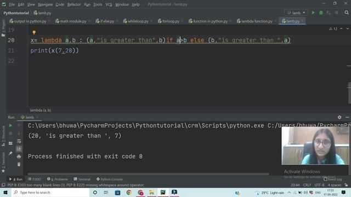Click lambda (a, b) editor breadcrumb
The image size is (351, 197).
click(x=41, y=110)
